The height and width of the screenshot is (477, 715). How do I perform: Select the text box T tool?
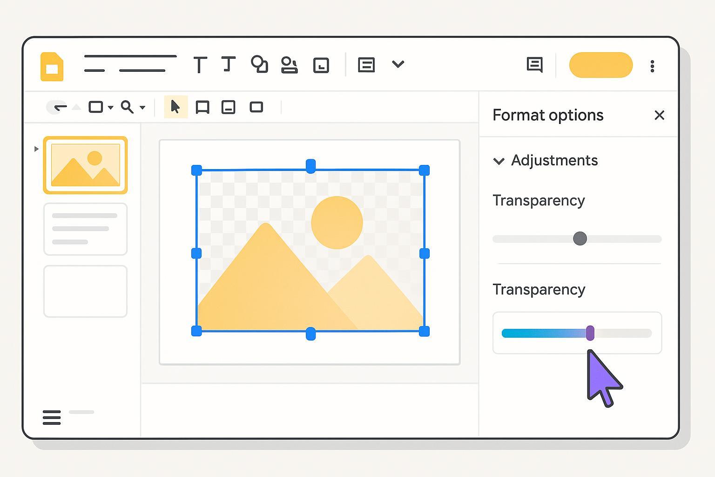[x=200, y=65]
